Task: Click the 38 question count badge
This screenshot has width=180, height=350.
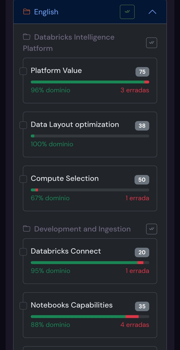Action: tap(142, 126)
